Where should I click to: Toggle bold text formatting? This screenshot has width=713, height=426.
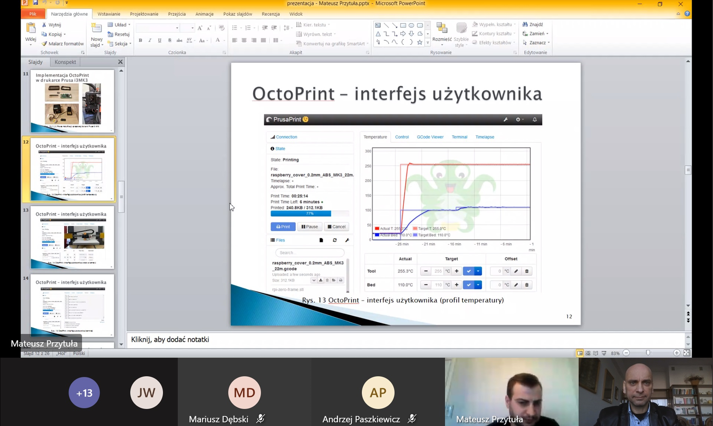pos(140,41)
